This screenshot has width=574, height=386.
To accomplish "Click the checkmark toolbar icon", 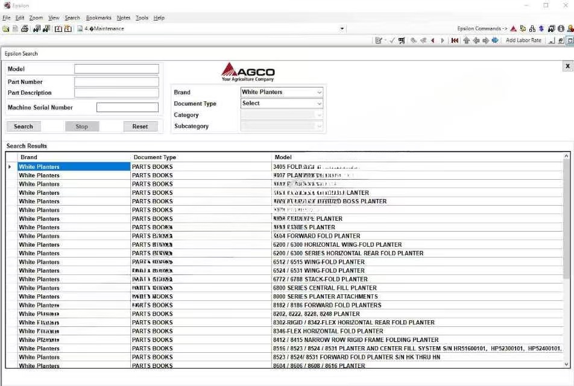I will 392,40.
